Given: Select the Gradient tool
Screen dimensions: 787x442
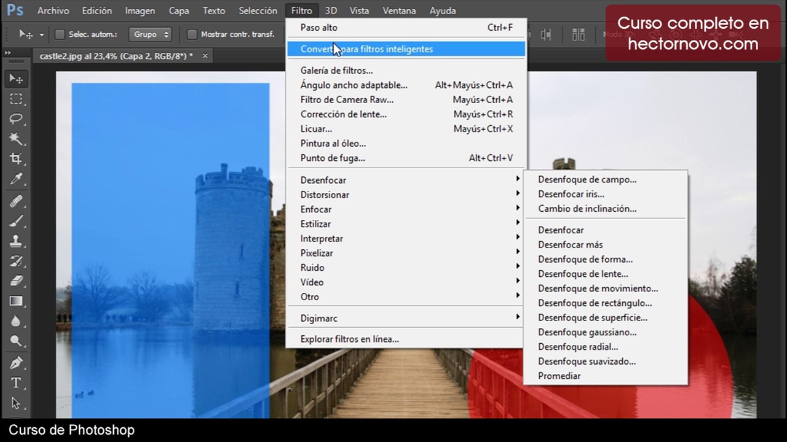Looking at the screenshot, I should pos(16,301).
